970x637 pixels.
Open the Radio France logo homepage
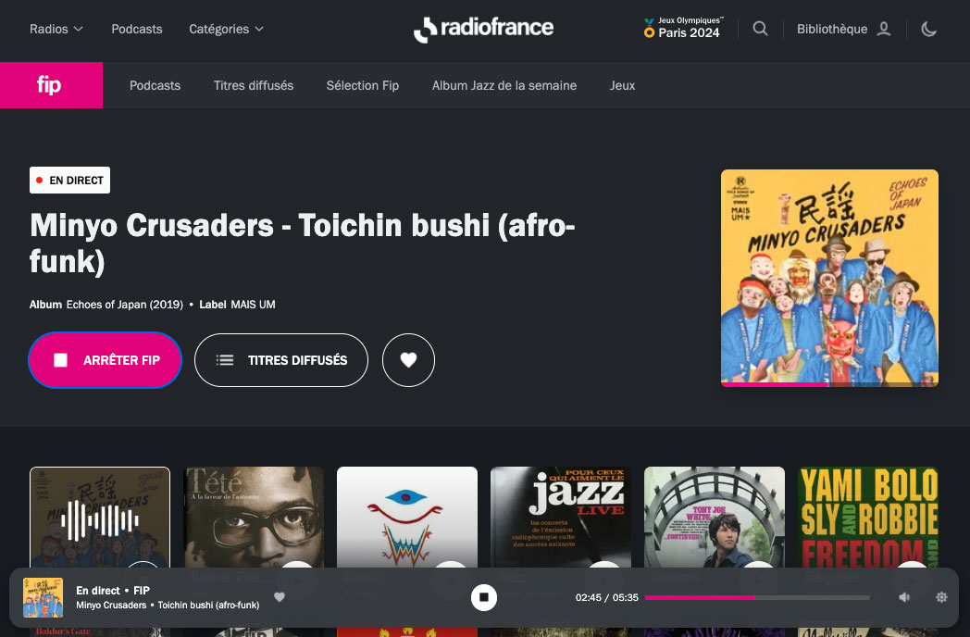pyautogui.click(x=484, y=29)
